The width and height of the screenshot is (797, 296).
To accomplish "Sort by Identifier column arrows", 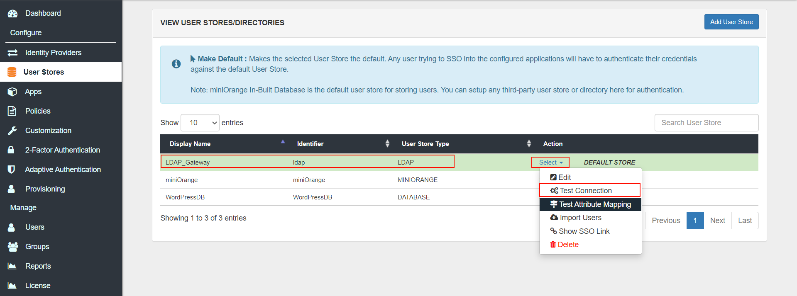I will point(387,144).
